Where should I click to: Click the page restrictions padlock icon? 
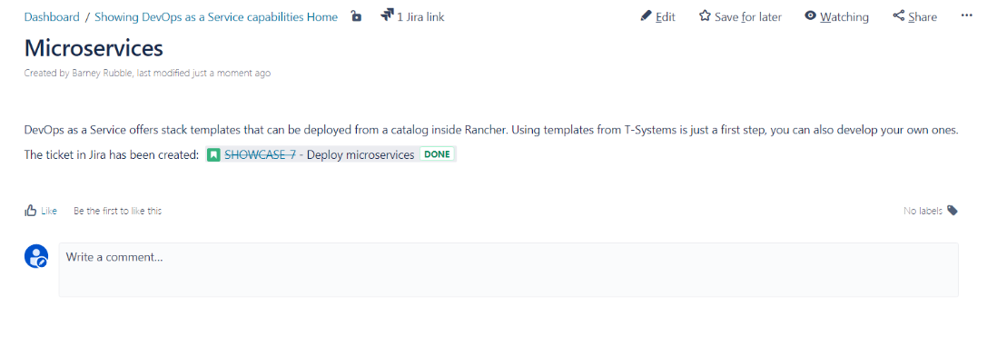[x=357, y=16]
